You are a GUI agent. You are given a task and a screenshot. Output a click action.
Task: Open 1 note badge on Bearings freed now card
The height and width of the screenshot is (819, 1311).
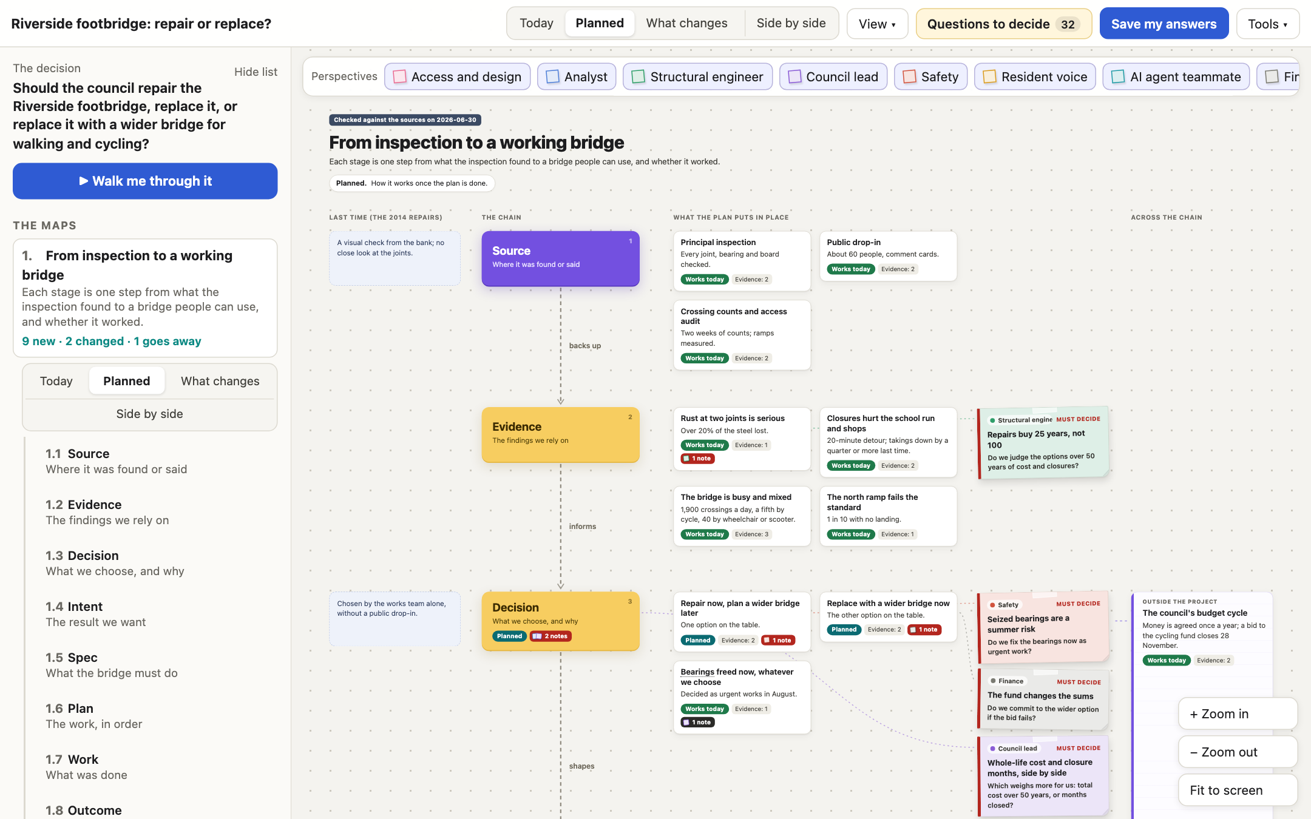click(697, 723)
